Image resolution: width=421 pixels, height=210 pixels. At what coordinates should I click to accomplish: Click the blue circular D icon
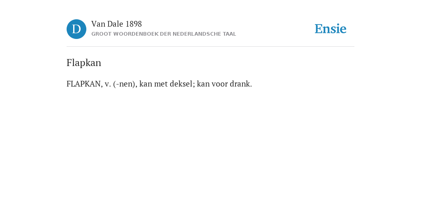[x=76, y=29]
